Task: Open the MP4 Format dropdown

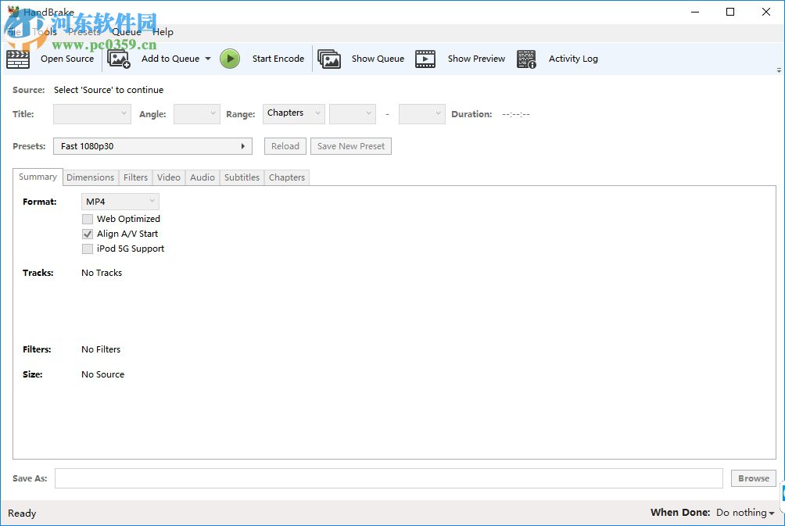Action: [120, 202]
